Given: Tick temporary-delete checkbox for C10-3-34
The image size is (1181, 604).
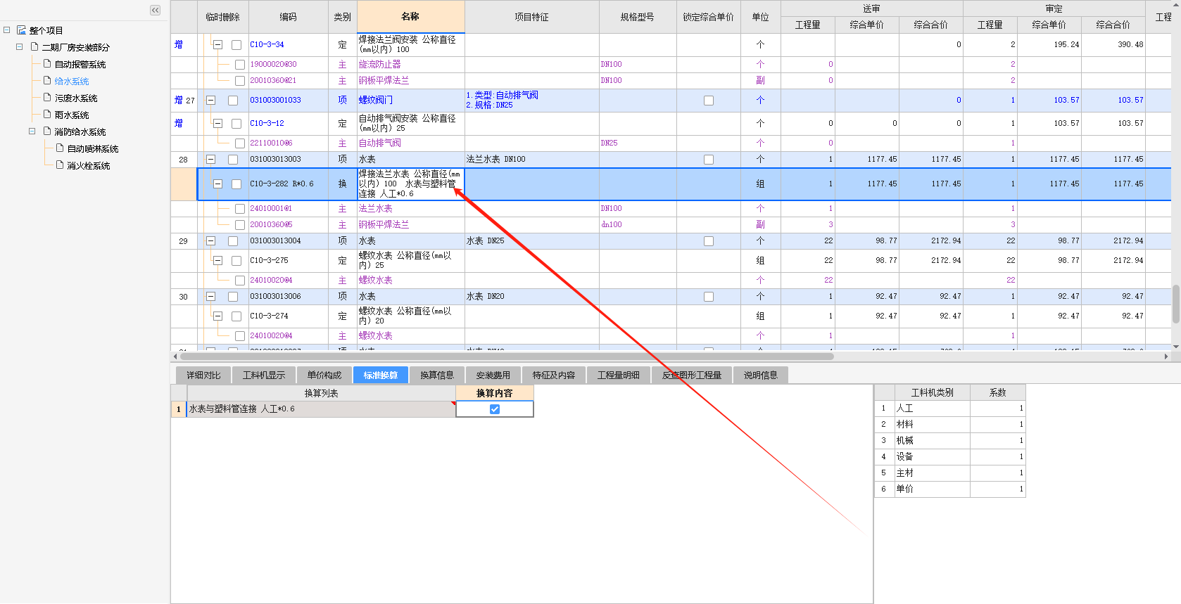Looking at the screenshot, I should coord(236,44).
